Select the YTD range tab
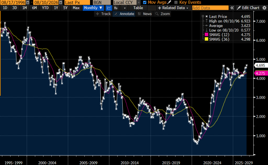 pos(45,8)
